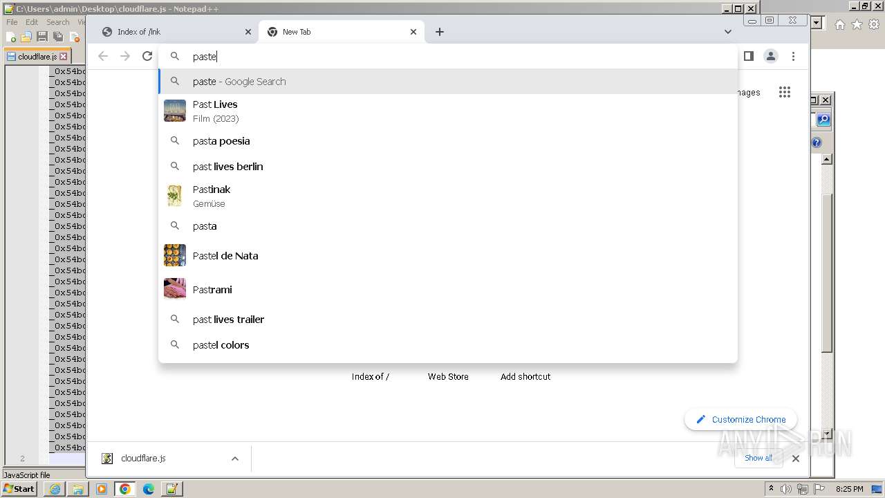The image size is (885, 498).
Task: Show hidden system tray icons
Action: [x=771, y=489]
